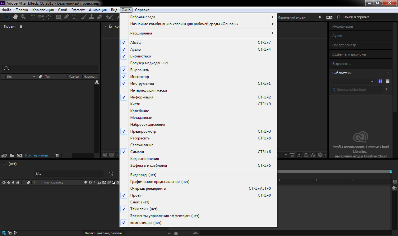Uncheck the Библиотеки panel in menu

click(198, 56)
